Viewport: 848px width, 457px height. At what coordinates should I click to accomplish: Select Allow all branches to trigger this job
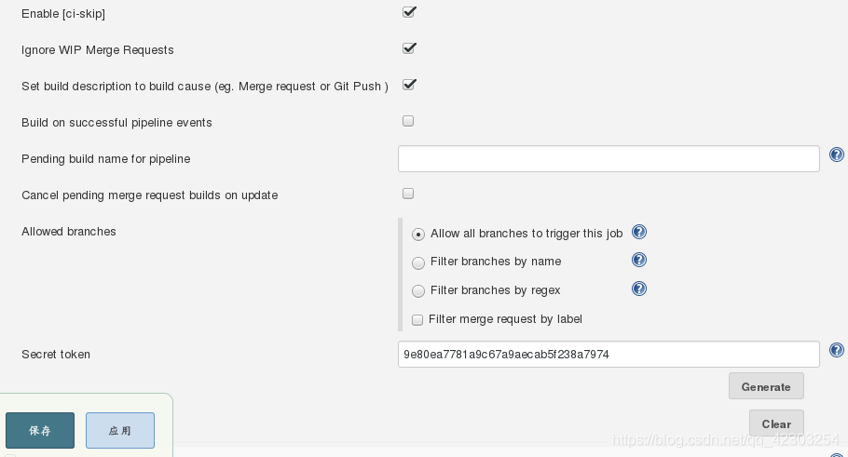point(418,235)
